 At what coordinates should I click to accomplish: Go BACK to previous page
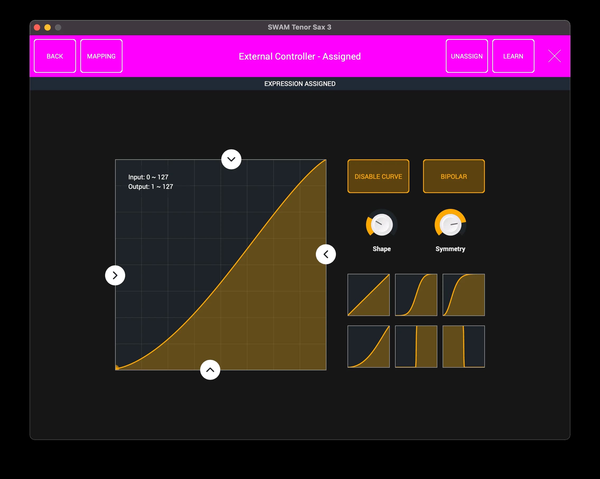coord(55,56)
